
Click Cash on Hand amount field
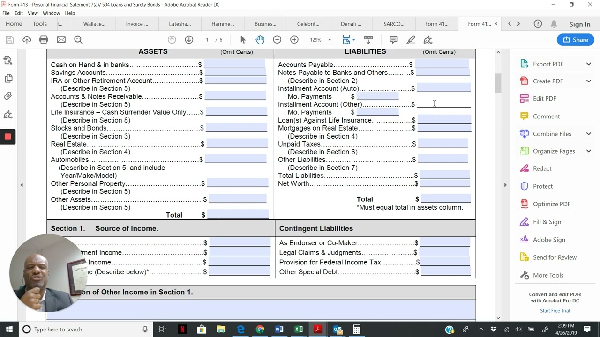coord(234,64)
